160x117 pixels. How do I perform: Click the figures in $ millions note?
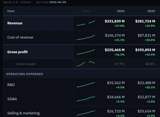(x=17, y=2)
